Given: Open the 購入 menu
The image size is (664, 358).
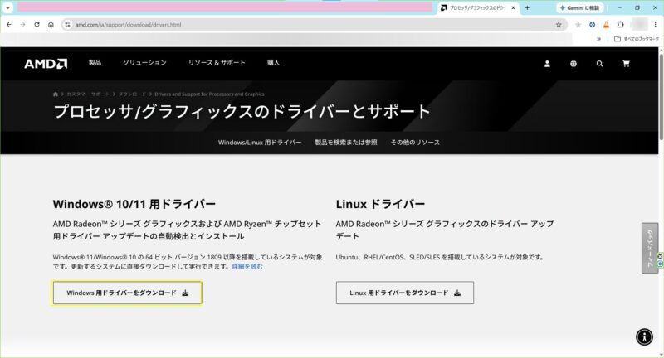Looking at the screenshot, I should pyautogui.click(x=273, y=62).
